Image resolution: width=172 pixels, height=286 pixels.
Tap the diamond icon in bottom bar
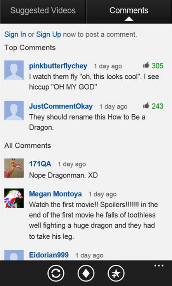coord(86,274)
